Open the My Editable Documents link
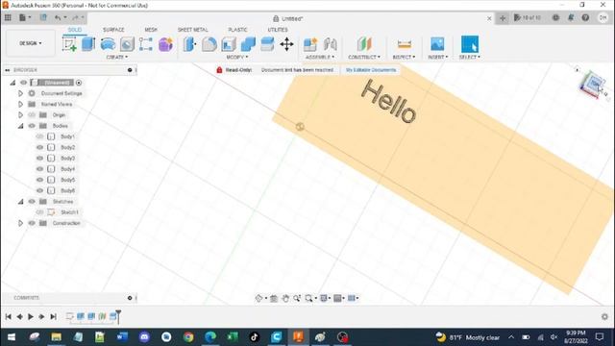Viewport: 615px width, 346px height. [371, 70]
